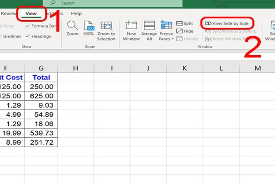The height and width of the screenshot is (183, 275).
Task: Click the 'it Cost' header cell
Action: pyautogui.click(x=12, y=77)
